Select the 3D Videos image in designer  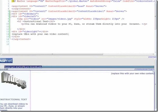14,80
